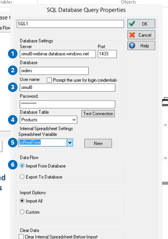168x239 pixels.
Task: Click the red X Cancel icon
Action: point(132,35)
